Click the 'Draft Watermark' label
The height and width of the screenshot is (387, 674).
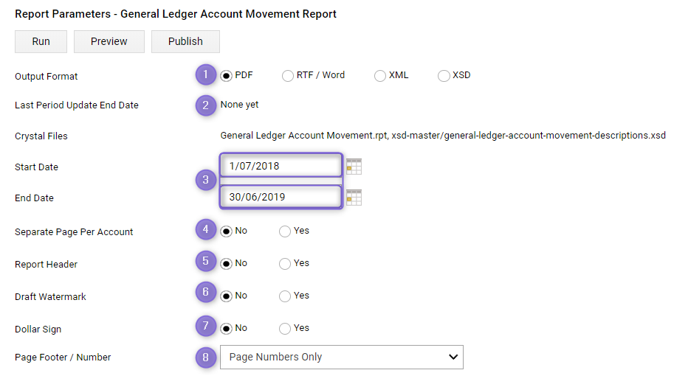point(50,296)
